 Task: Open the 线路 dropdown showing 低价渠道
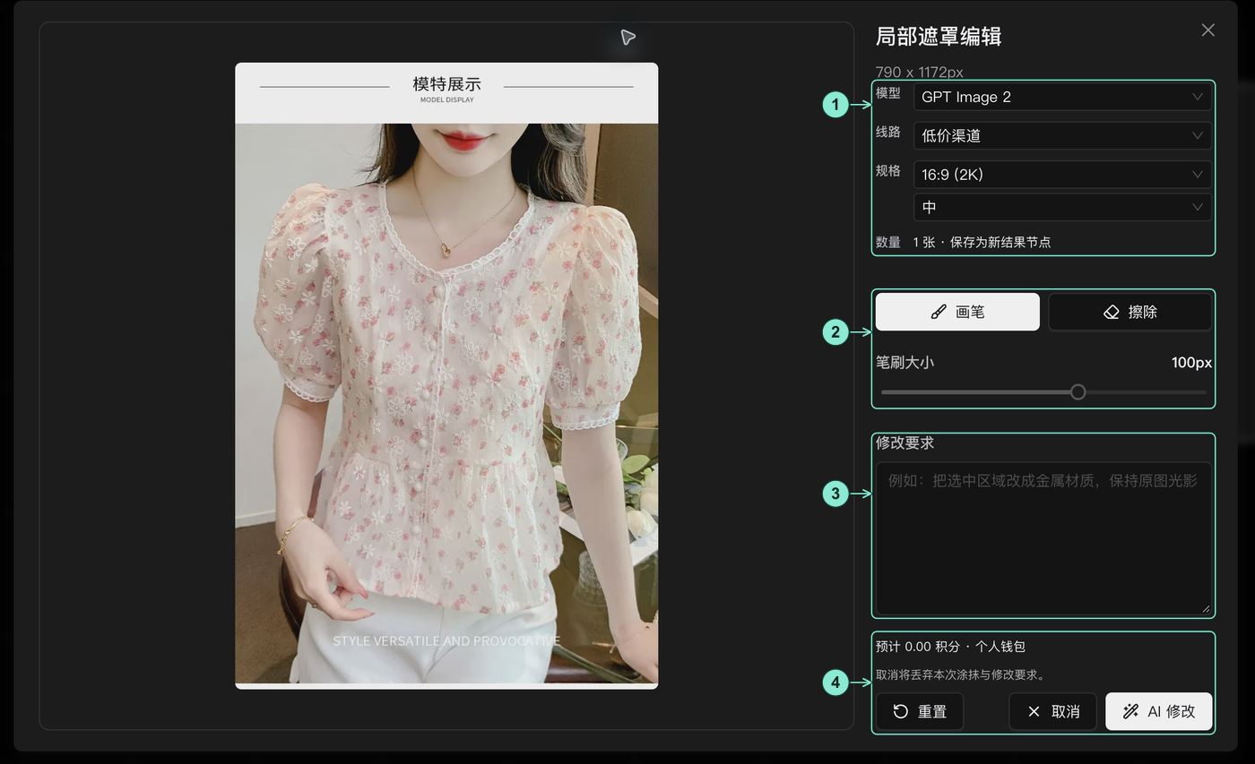[1062, 135]
